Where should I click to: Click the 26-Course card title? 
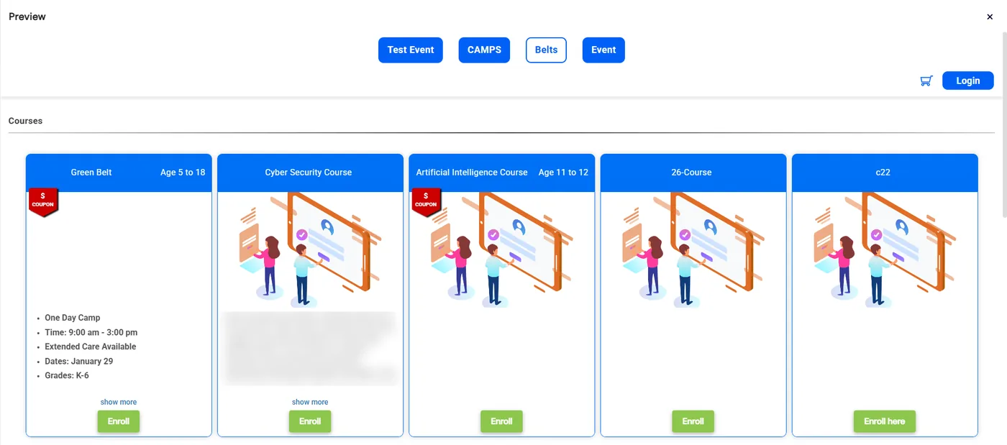[691, 173]
